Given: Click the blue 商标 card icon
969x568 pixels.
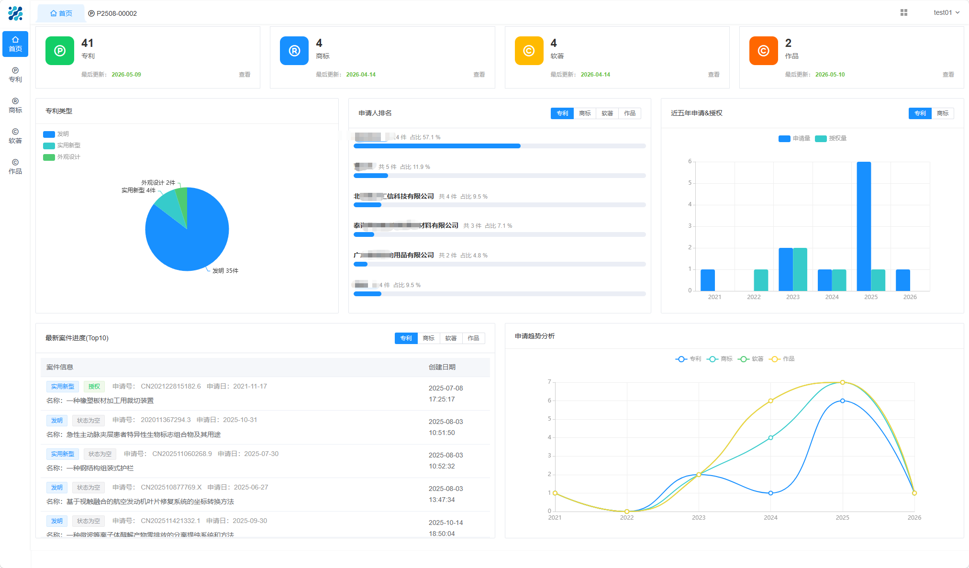Looking at the screenshot, I should (294, 51).
